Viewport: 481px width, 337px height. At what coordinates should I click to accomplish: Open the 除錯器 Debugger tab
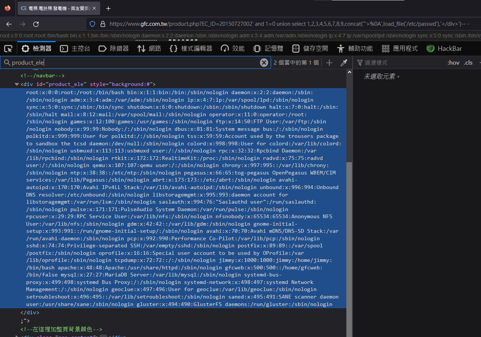click(x=114, y=49)
